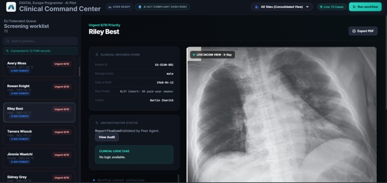Screen dimensions: 387x183
Task: Click the blue dot beside Workflow context initialized
Action: [x=94, y=180]
